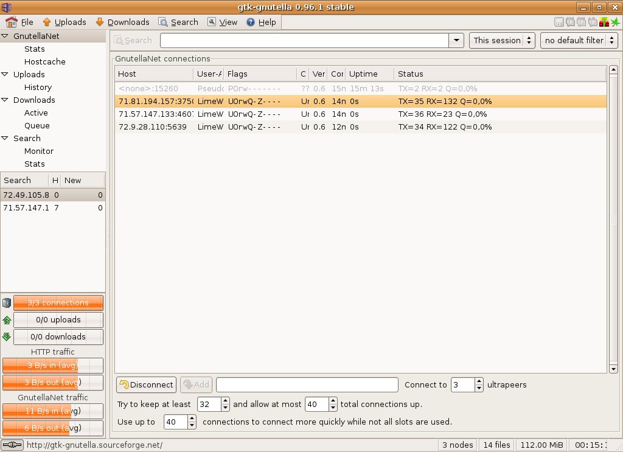Viewport: 623px width, 452px height.
Task: Click the View menu icon
Action: click(212, 22)
